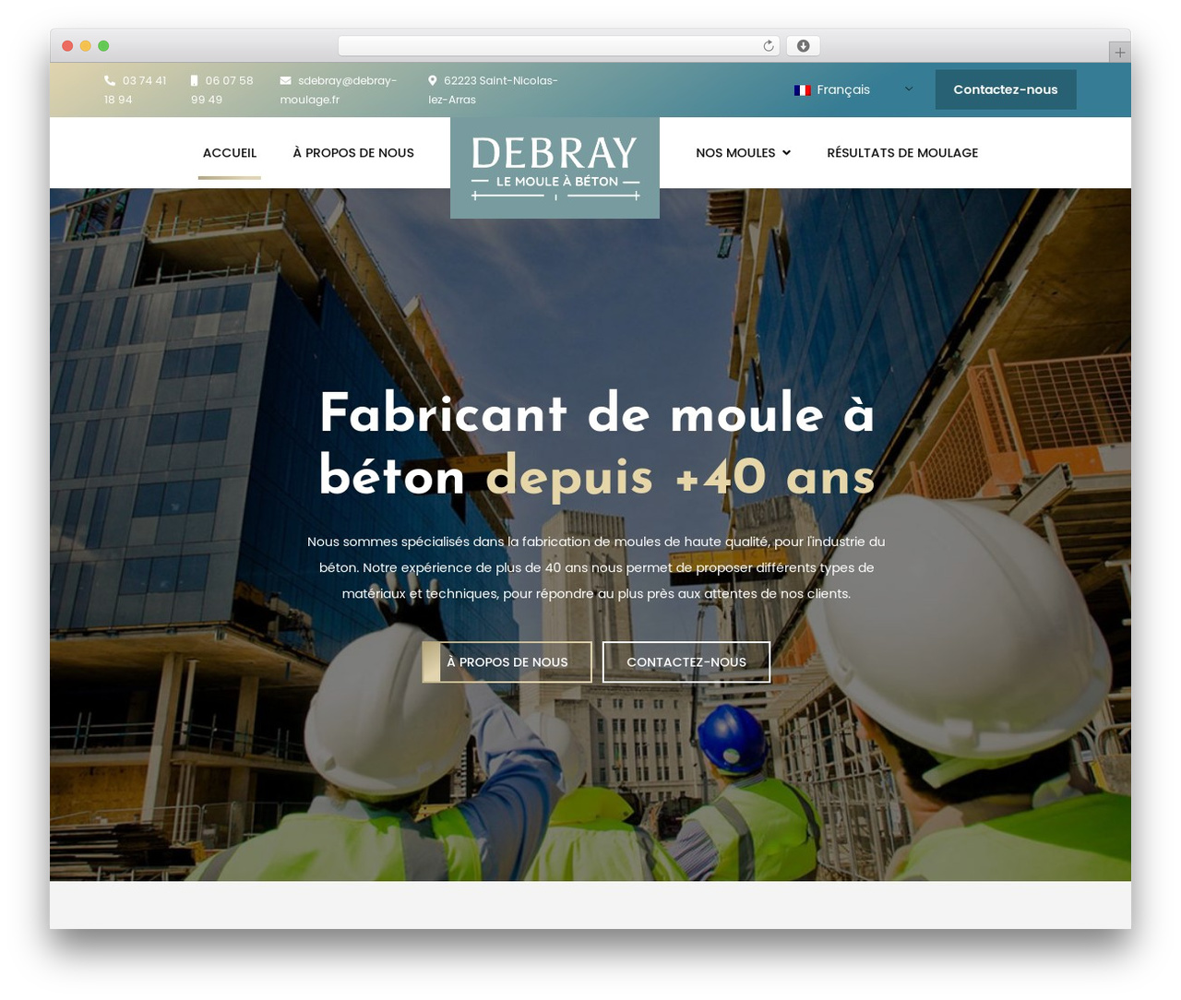Minimize the browser window with yellow button
This screenshot has height=1000, width=1181.
point(86,46)
